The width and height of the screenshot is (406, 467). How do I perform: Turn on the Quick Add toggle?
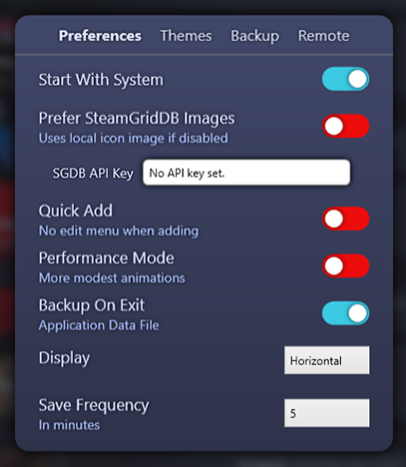[345, 219]
